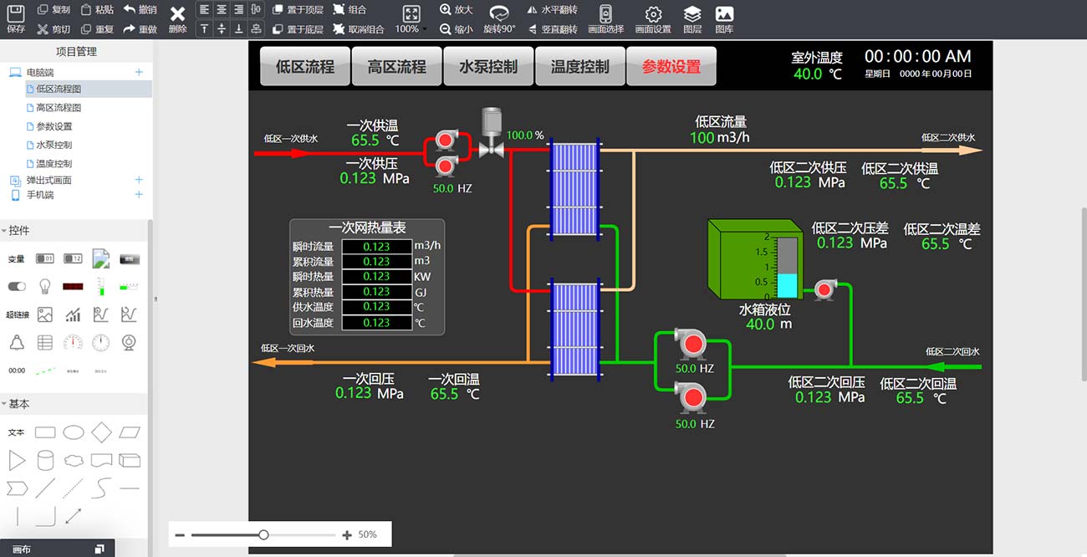Select the cylinder shape in 基本
The image size is (1087, 557).
click(45, 460)
